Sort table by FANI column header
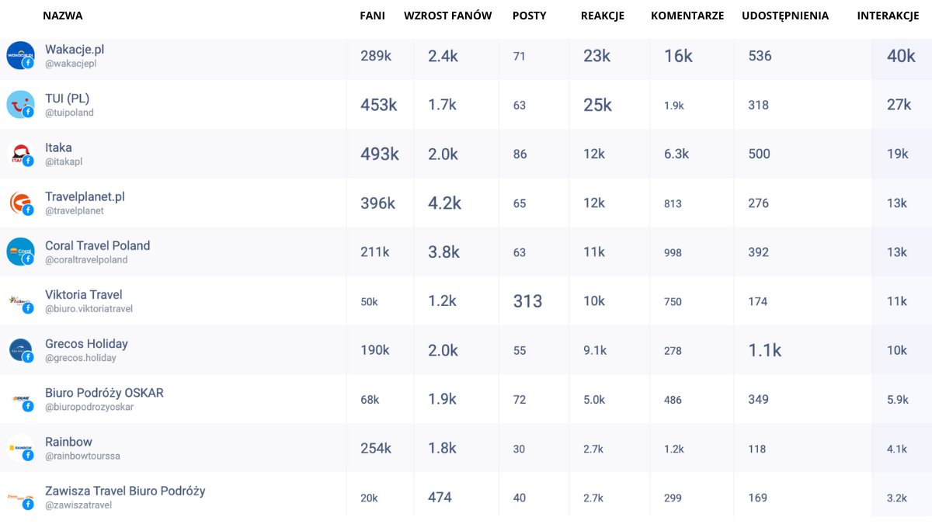 [373, 16]
